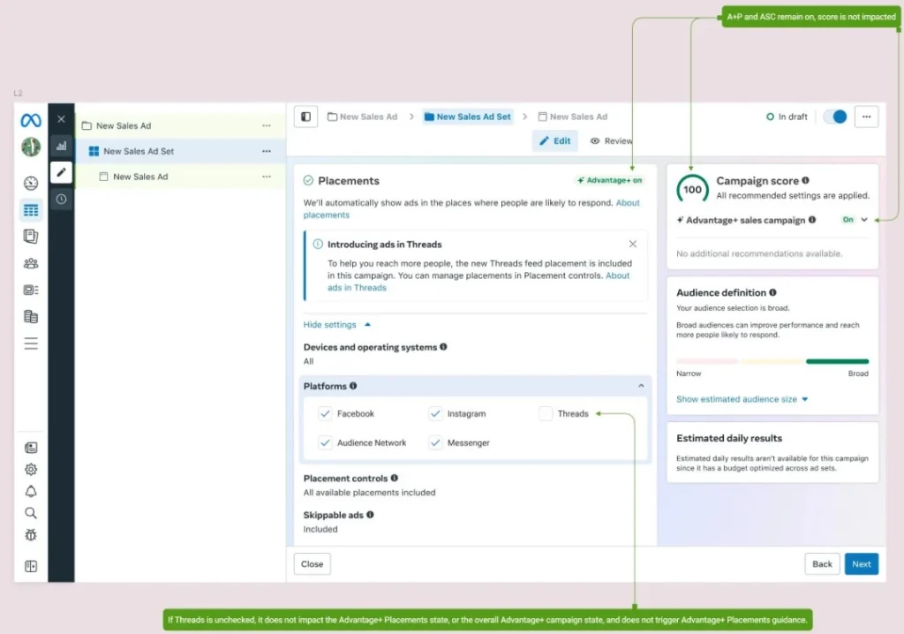Collapse the Platforms section chevron
This screenshot has width=904, height=634.
point(641,386)
